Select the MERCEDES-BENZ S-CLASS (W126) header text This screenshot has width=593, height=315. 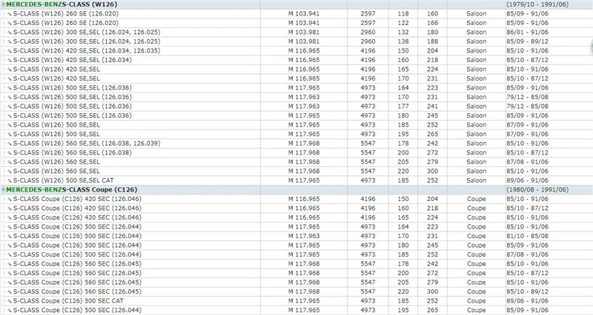pyautogui.click(x=62, y=4)
